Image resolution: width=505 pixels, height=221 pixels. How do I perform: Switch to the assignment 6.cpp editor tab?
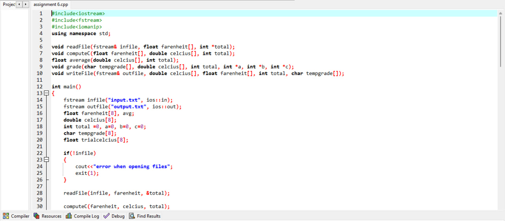[x=50, y=4]
